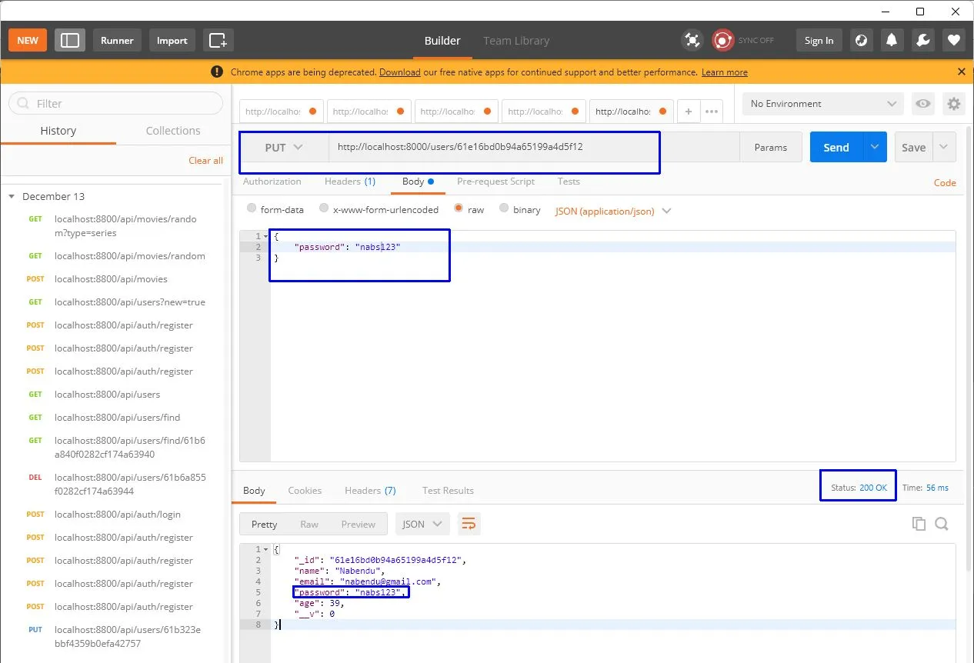Switch to the Team Library tab
The width and height of the screenshot is (974, 663).
[x=516, y=40]
